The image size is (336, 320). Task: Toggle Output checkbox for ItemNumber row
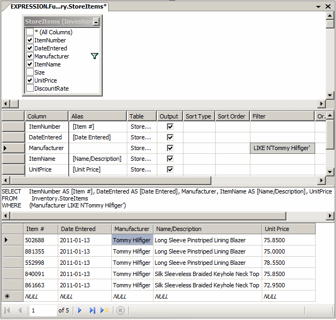tap(170, 126)
